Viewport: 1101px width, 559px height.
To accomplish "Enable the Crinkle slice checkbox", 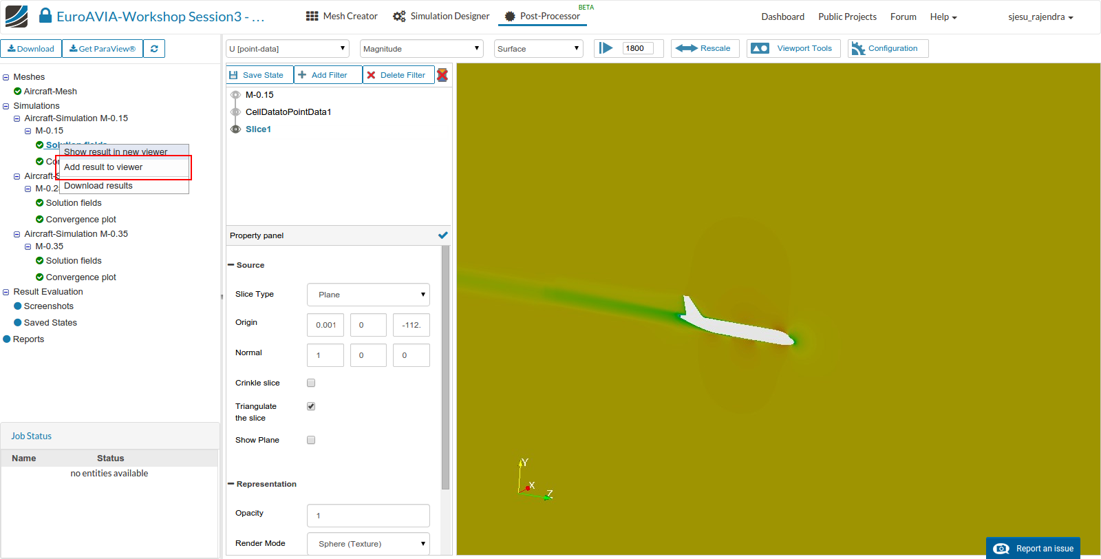I will 311,383.
